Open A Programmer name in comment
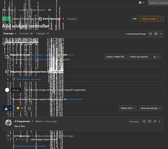Screen dimensions: 168x149 click(x=22, y=121)
